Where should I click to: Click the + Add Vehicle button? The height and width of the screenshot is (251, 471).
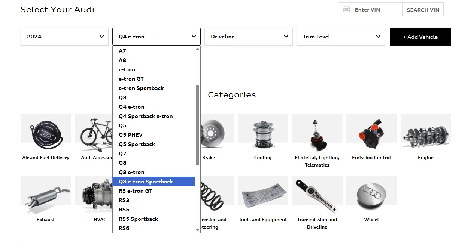tap(420, 37)
